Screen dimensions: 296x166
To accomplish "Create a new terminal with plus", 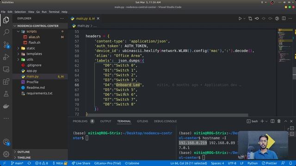I will point(262,121).
